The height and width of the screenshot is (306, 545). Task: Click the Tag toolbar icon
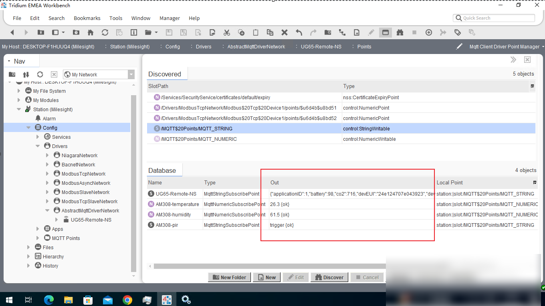[457, 32]
